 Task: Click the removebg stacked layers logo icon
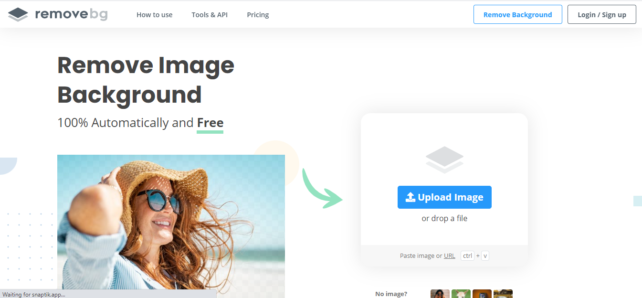(18, 14)
